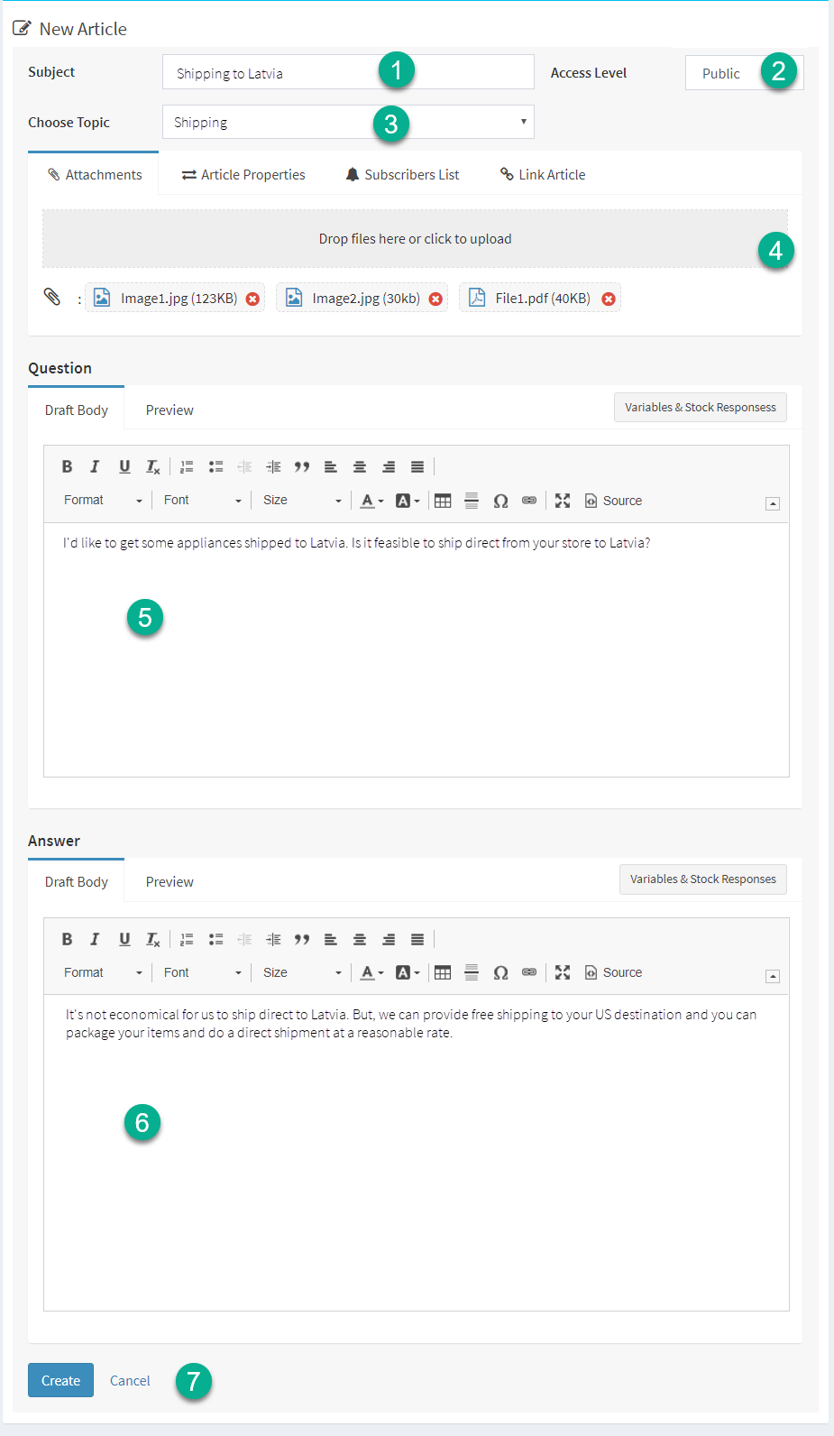Insert link in the Answer editor

(x=529, y=972)
